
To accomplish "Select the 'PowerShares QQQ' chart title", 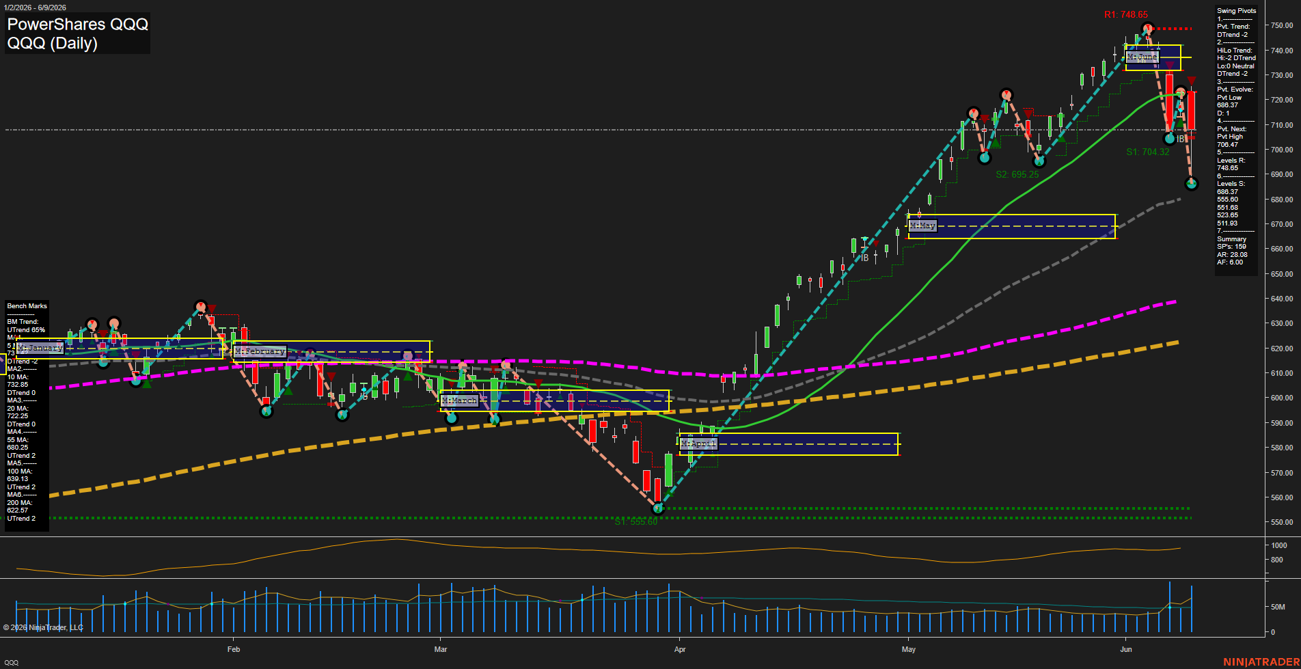I will coord(78,25).
